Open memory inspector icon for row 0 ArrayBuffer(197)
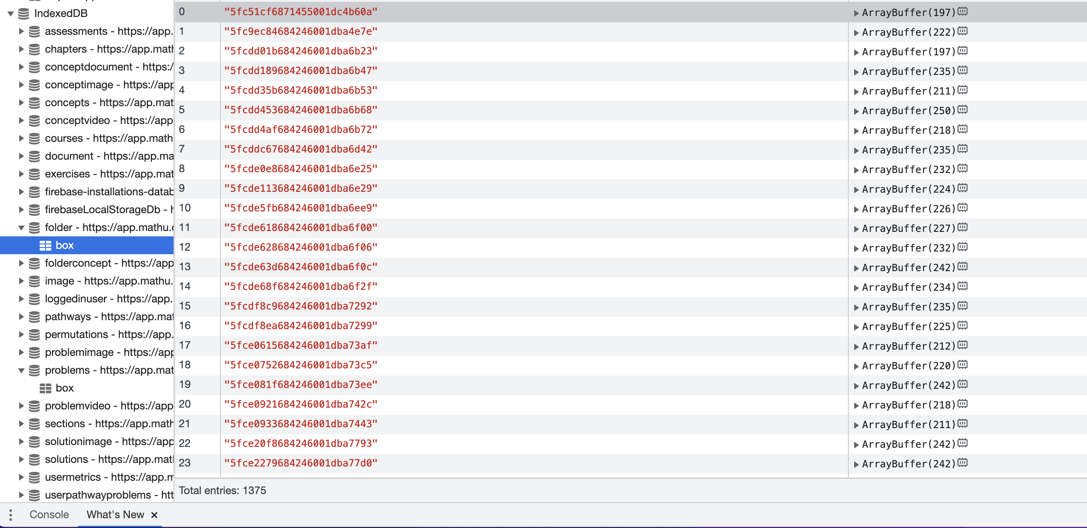 963,12
